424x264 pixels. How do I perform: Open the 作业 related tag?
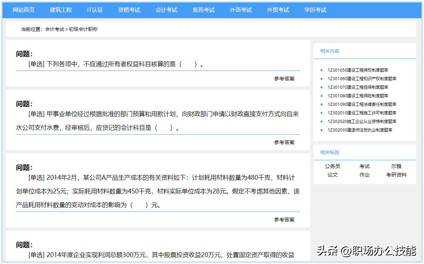pyautogui.click(x=364, y=175)
